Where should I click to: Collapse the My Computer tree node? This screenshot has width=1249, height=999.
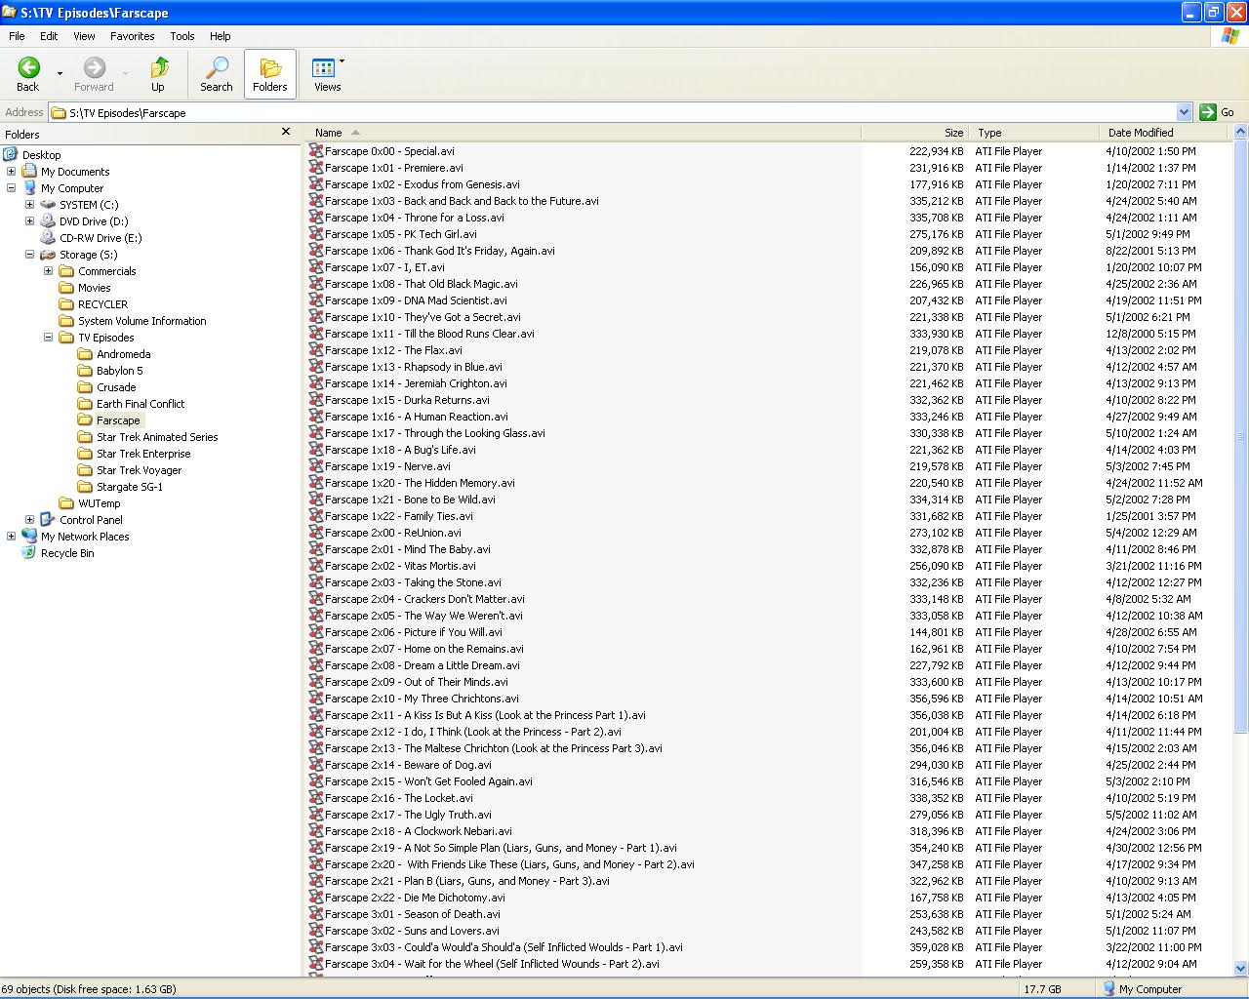[x=11, y=188]
